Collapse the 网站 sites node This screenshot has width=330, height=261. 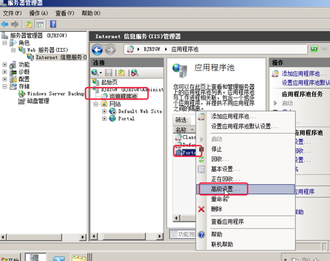click(96, 104)
